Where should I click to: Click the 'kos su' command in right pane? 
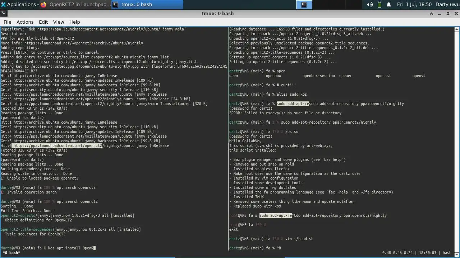292,132
